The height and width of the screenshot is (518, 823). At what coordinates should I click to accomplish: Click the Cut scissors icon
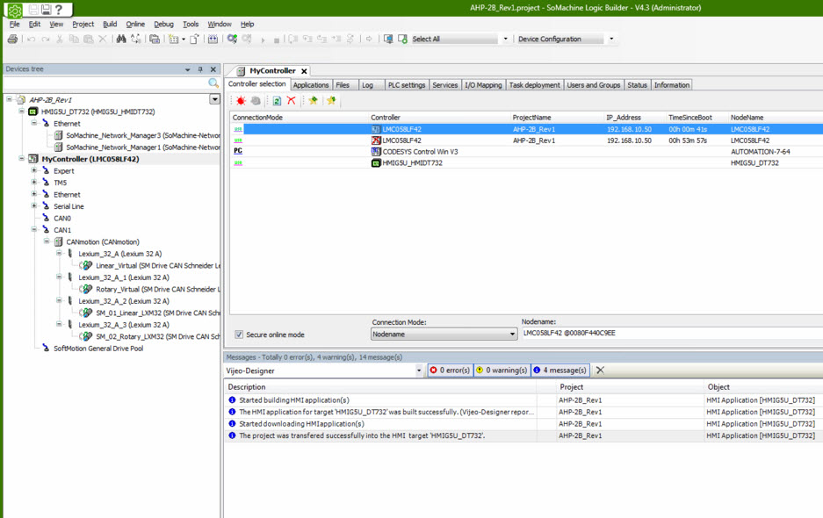[60, 39]
